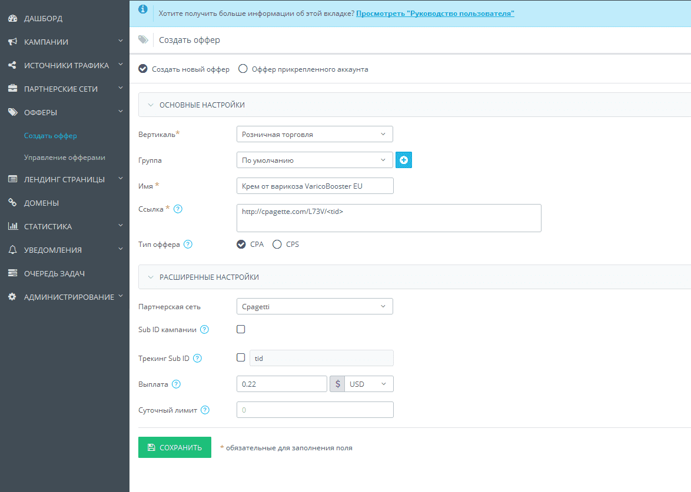Click the administration gear icon
The image size is (691, 492).
[12, 297]
